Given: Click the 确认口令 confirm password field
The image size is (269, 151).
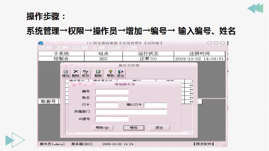Looking at the screenshot, I should pyautogui.click(x=156, y=105).
